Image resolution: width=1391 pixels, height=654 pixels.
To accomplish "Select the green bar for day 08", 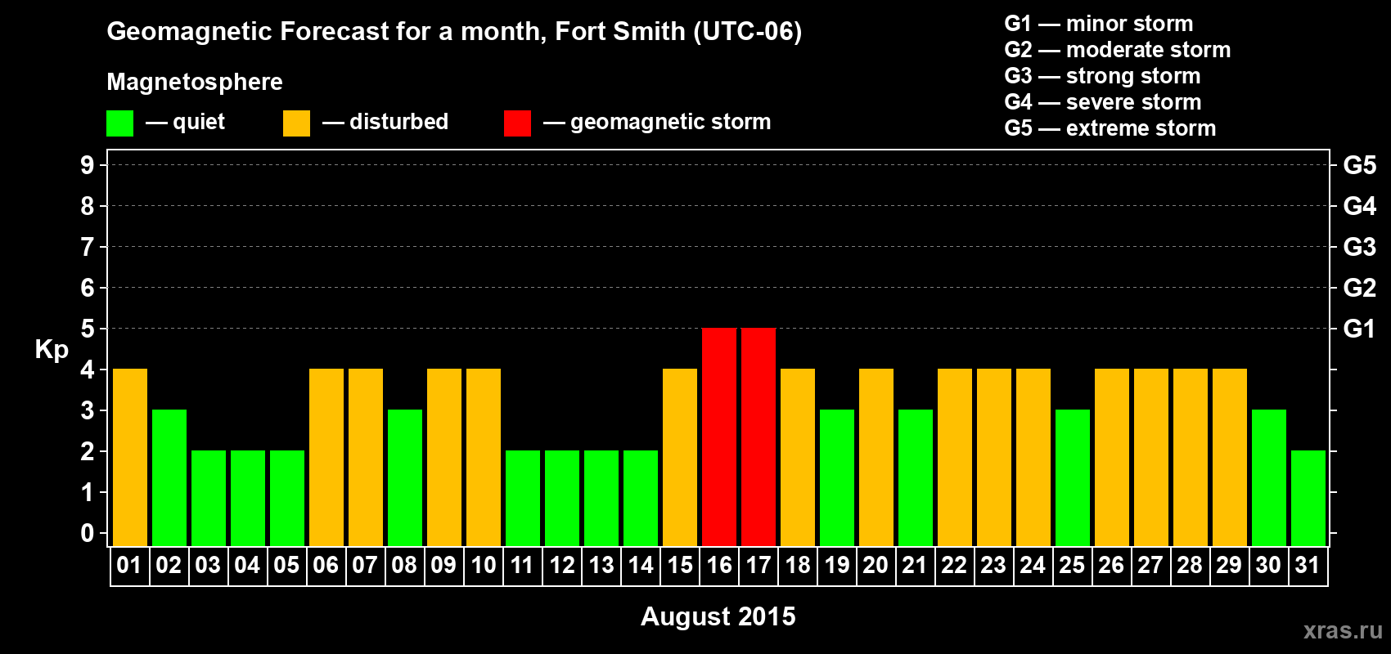I will 405,478.
